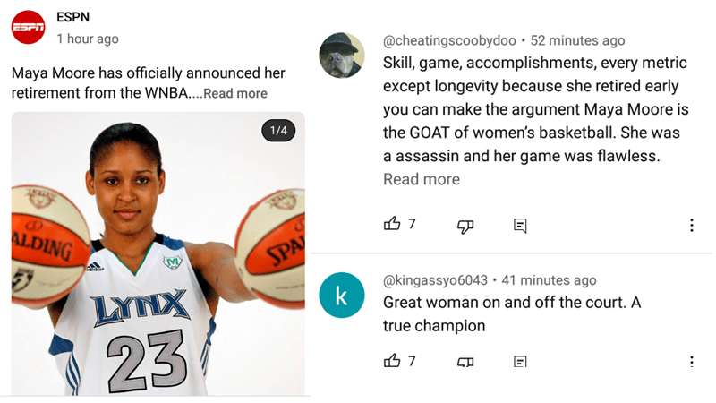Viewport: 716px width, 403px height.
Task: Click the post's '1 hour ago' timestamp
Action: pyautogui.click(x=87, y=39)
